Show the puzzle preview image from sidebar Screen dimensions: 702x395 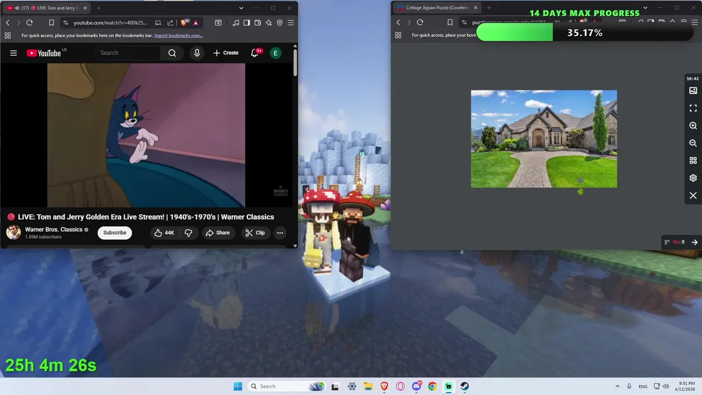coord(693,91)
